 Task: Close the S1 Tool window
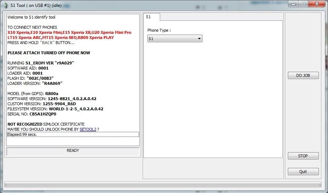[317, 4]
